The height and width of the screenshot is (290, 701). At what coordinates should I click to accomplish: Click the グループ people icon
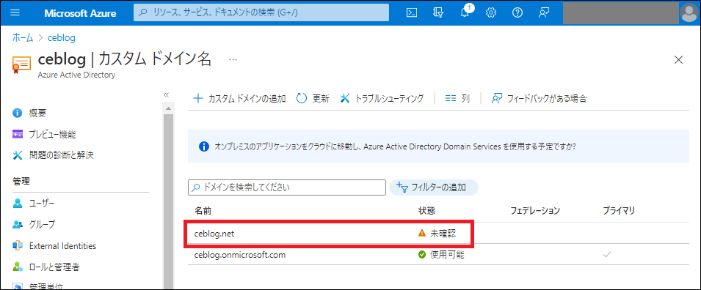(18, 224)
